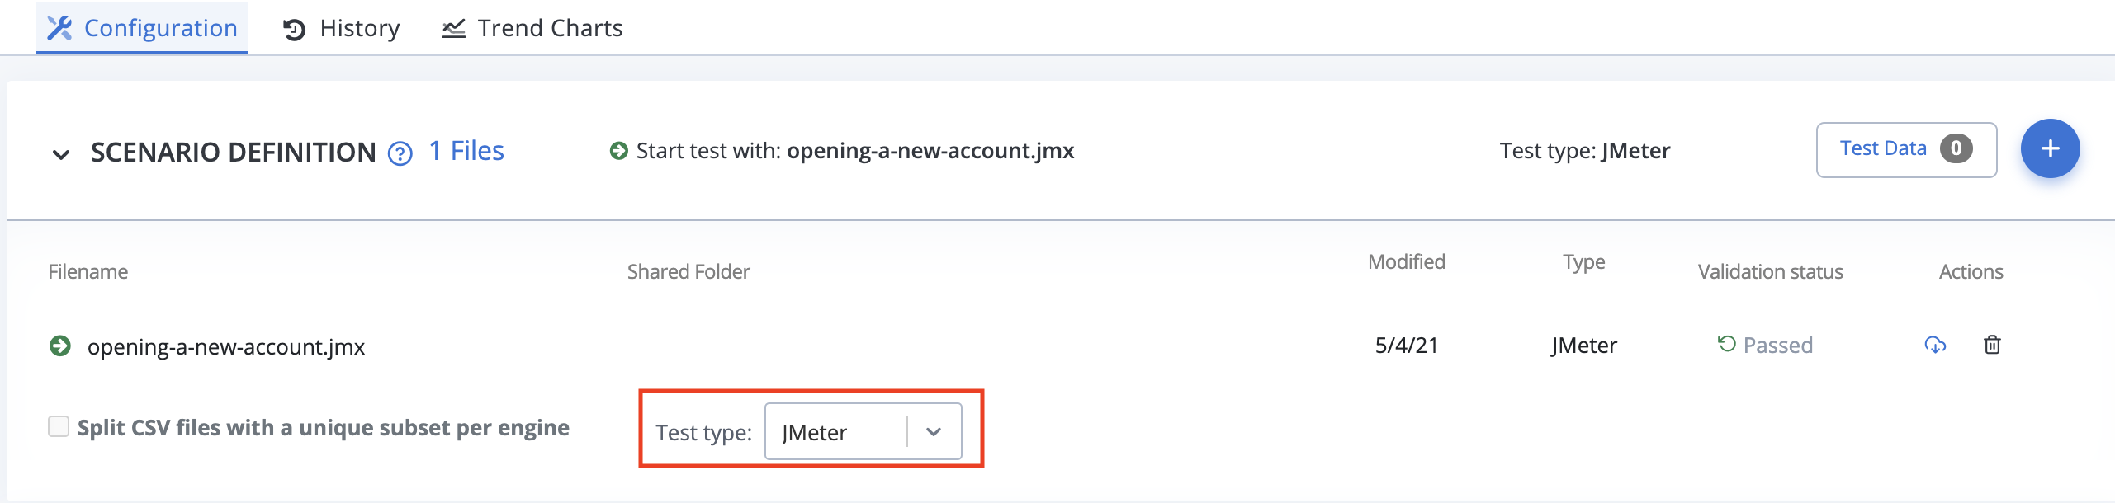Open the Test Data button

(1906, 149)
